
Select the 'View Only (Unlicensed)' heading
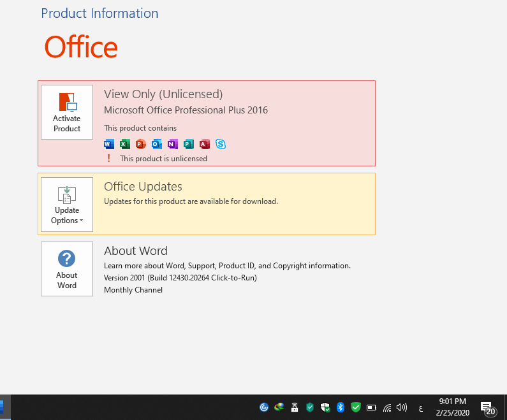[163, 94]
